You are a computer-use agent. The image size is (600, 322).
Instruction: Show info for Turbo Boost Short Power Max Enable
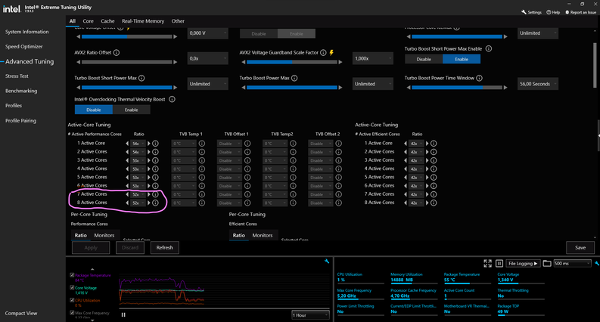488,48
